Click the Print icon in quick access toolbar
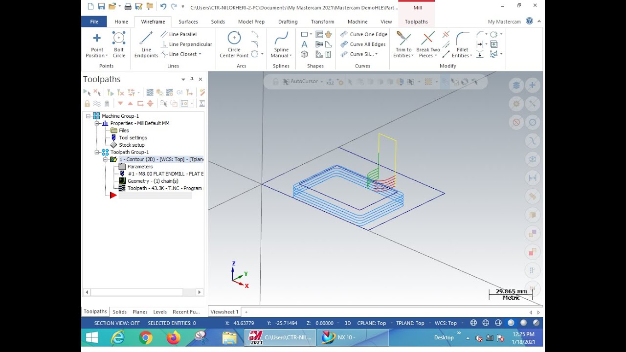 (x=128, y=6)
